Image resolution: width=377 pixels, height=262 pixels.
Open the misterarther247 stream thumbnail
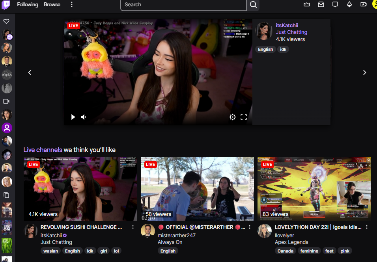pos(197,189)
